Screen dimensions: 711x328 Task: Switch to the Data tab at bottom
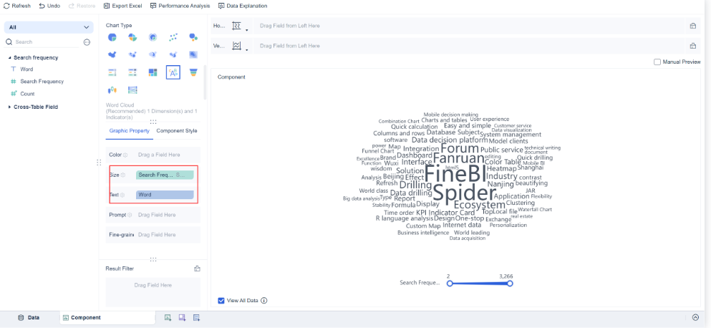(29, 317)
